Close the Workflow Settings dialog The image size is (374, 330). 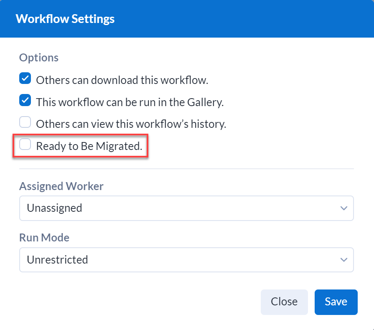284,302
